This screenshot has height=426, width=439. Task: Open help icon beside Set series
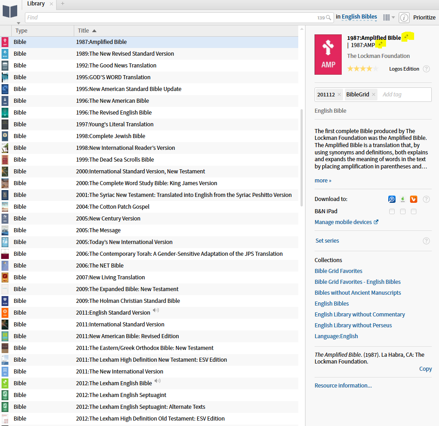(x=426, y=241)
